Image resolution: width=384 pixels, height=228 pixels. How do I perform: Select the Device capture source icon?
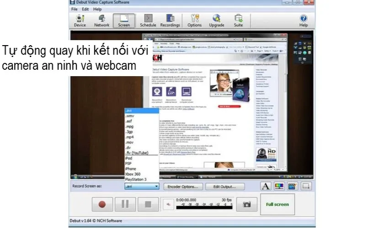point(80,21)
